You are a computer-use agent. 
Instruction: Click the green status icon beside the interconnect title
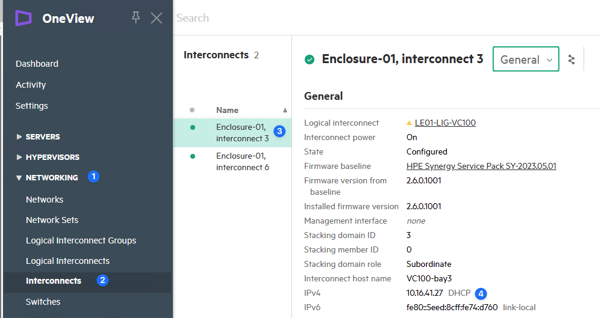coord(310,60)
